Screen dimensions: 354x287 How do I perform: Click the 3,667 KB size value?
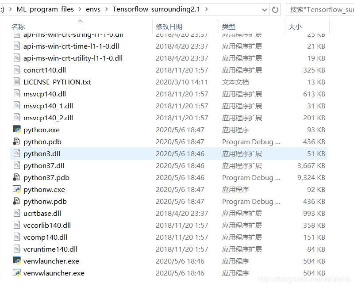(x=312, y=166)
